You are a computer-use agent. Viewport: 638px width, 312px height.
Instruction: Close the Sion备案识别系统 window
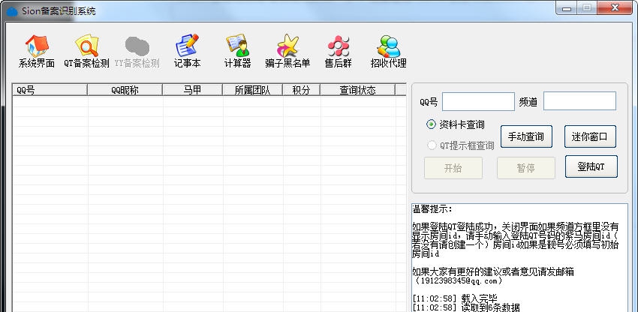(615, 8)
